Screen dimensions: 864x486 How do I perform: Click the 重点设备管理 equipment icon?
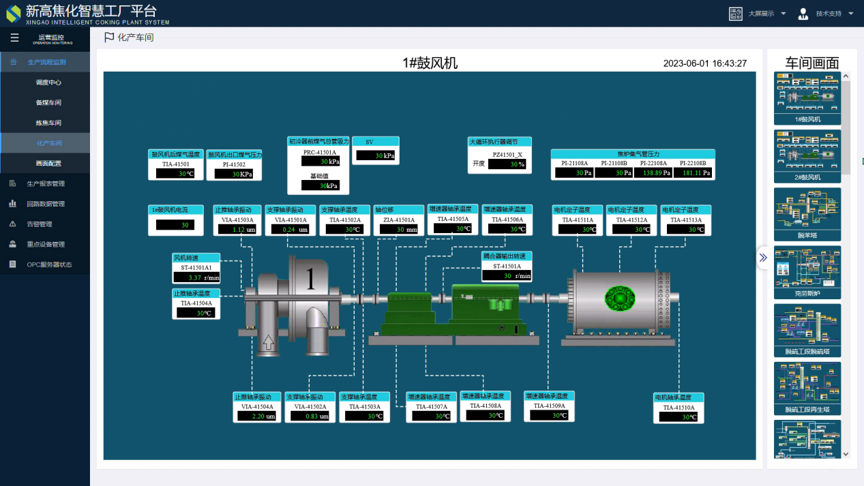[x=12, y=244]
